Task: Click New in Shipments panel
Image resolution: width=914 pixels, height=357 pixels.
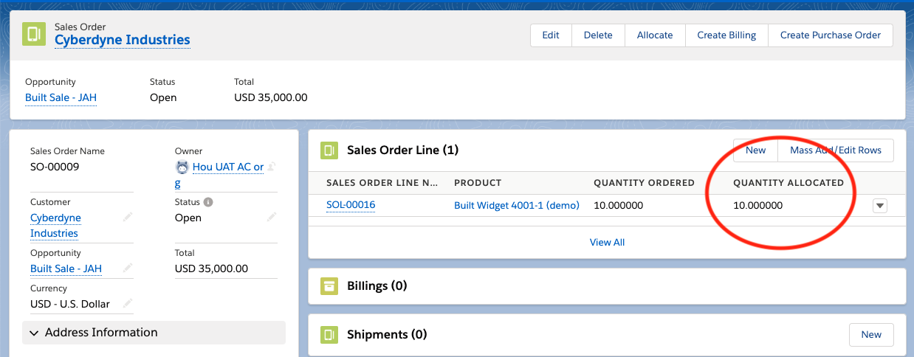Action: point(871,335)
